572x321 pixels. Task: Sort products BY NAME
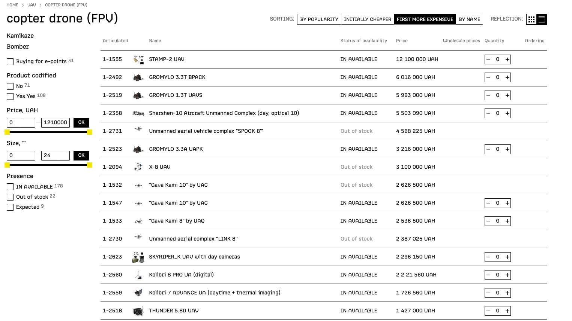click(x=469, y=19)
